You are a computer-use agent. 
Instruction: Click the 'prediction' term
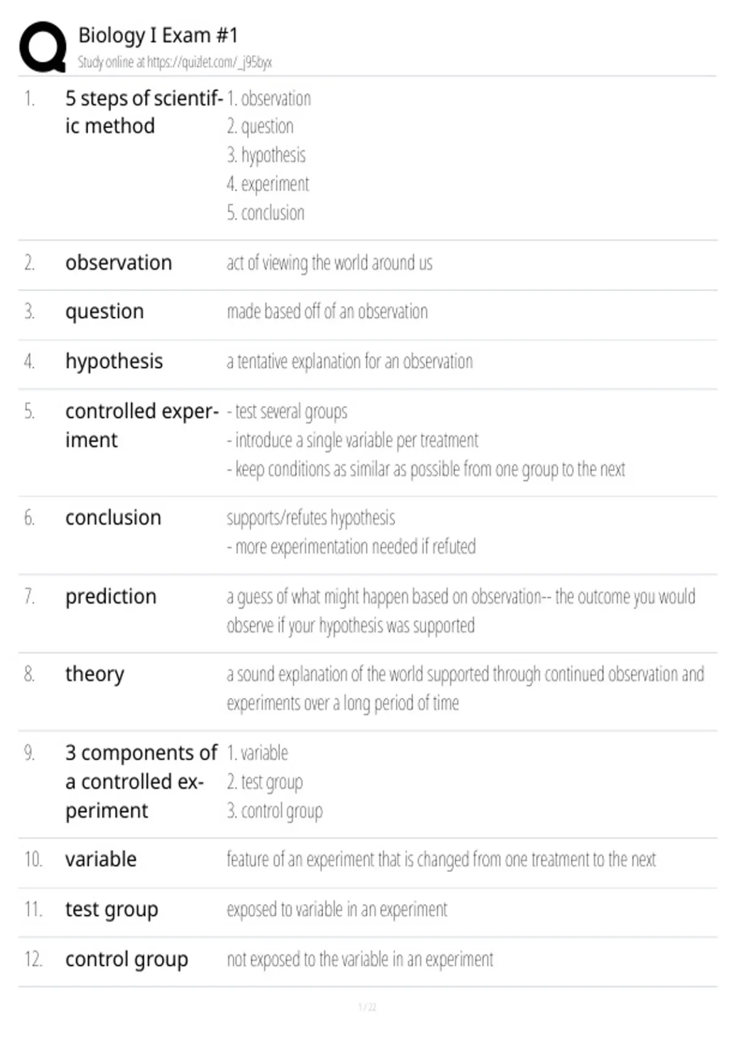(111, 596)
